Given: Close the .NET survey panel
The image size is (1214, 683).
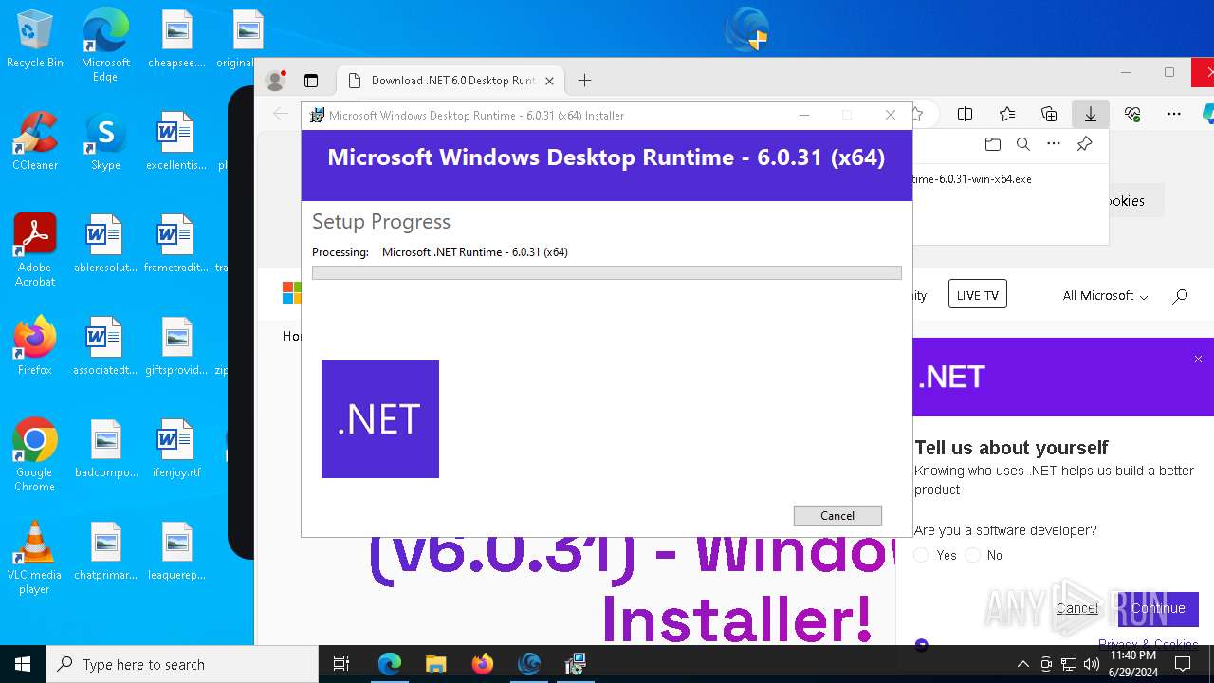Looking at the screenshot, I should pyautogui.click(x=1198, y=360).
